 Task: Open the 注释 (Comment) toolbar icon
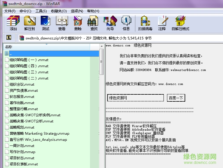162,23
